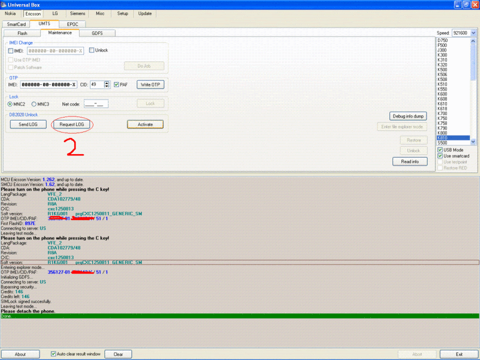Click the Read info button
This screenshot has width=480, height=360.
pyautogui.click(x=410, y=161)
